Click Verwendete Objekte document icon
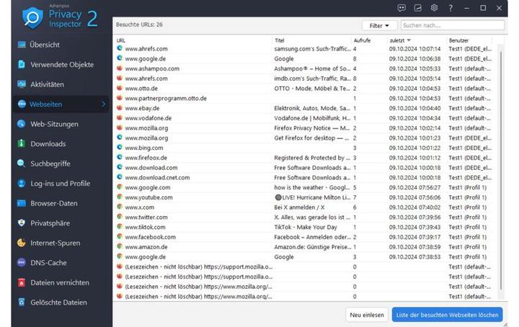519x327 pixels. point(22,65)
